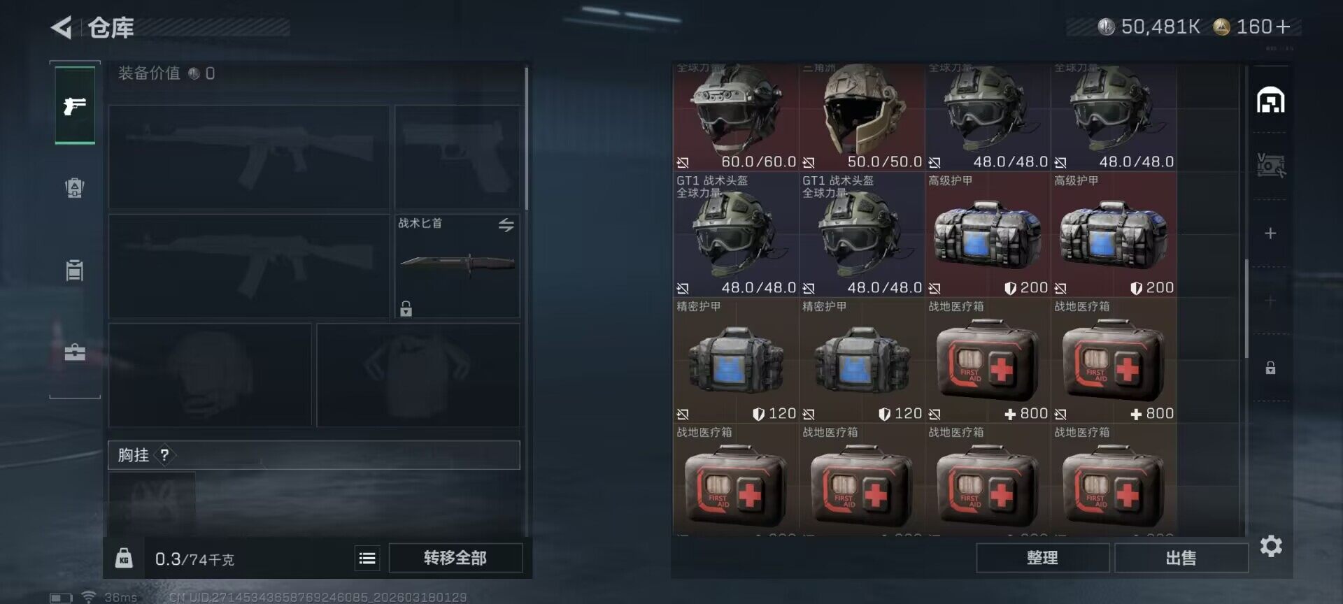Image resolution: width=1343 pixels, height=604 pixels.
Task: Click the swap arrows on 战术匕首 slot
Action: tap(506, 224)
